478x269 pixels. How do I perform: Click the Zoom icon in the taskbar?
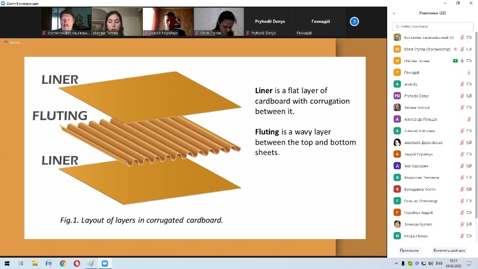[105, 264]
